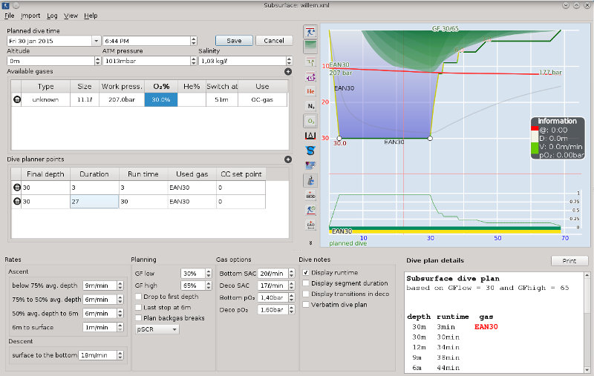Save the planned dive
Viewport: 594px width, 376px height.
234,41
